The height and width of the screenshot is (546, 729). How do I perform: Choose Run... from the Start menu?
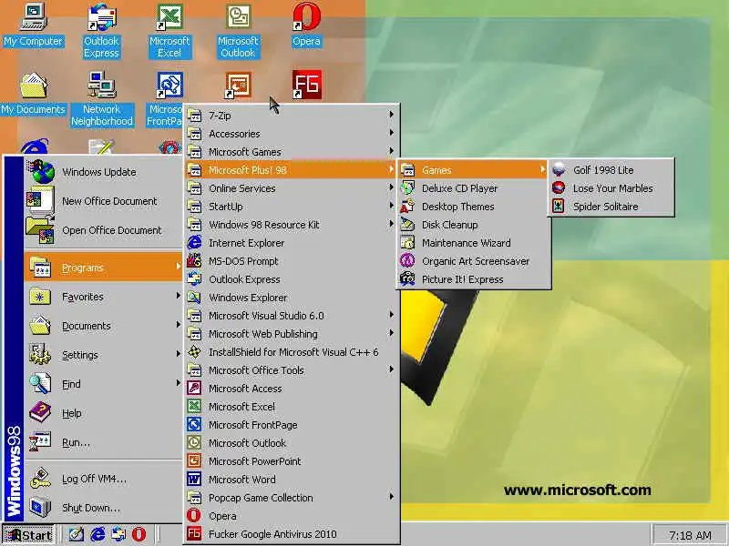103,442
